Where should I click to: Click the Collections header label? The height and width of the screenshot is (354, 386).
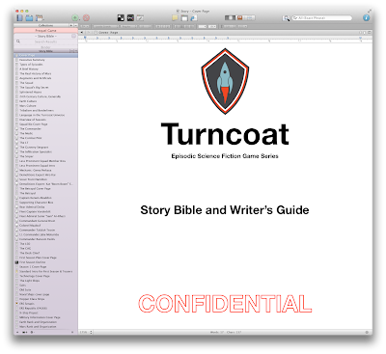[x=45, y=25]
